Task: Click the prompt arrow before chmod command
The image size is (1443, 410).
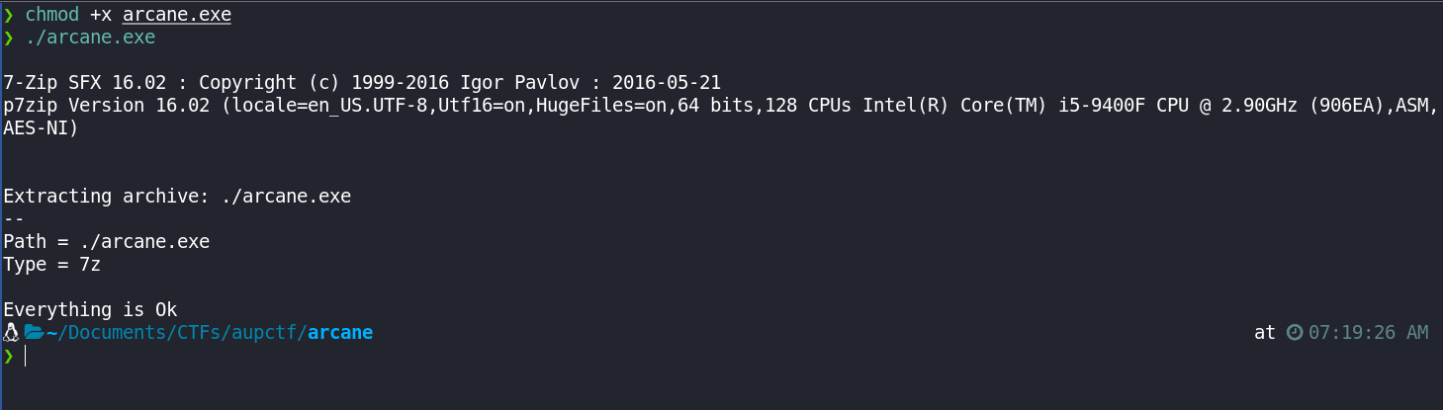Action: pos(9,16)
